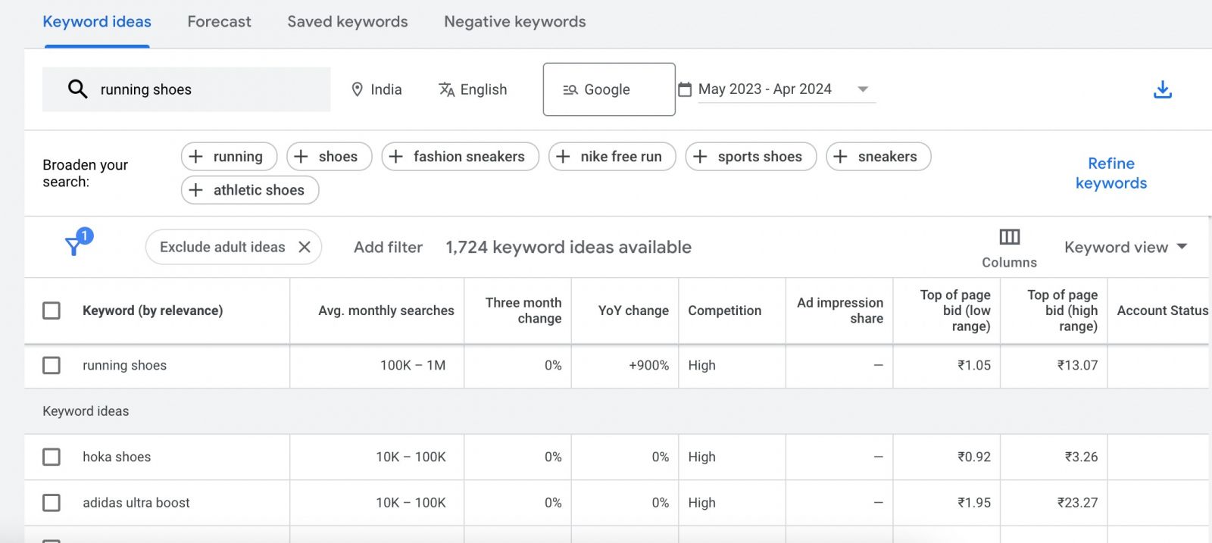Sort by YoY change column header
The width and height of the screenshot is (1212, 543).
click(x=633, y=311)
